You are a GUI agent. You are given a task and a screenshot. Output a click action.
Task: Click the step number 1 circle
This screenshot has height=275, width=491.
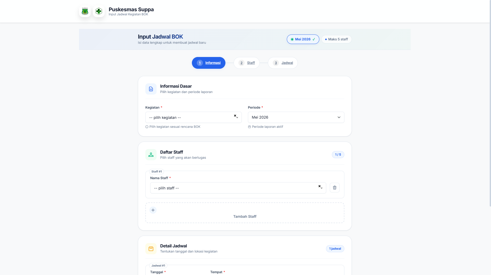[x=200, y=63]
